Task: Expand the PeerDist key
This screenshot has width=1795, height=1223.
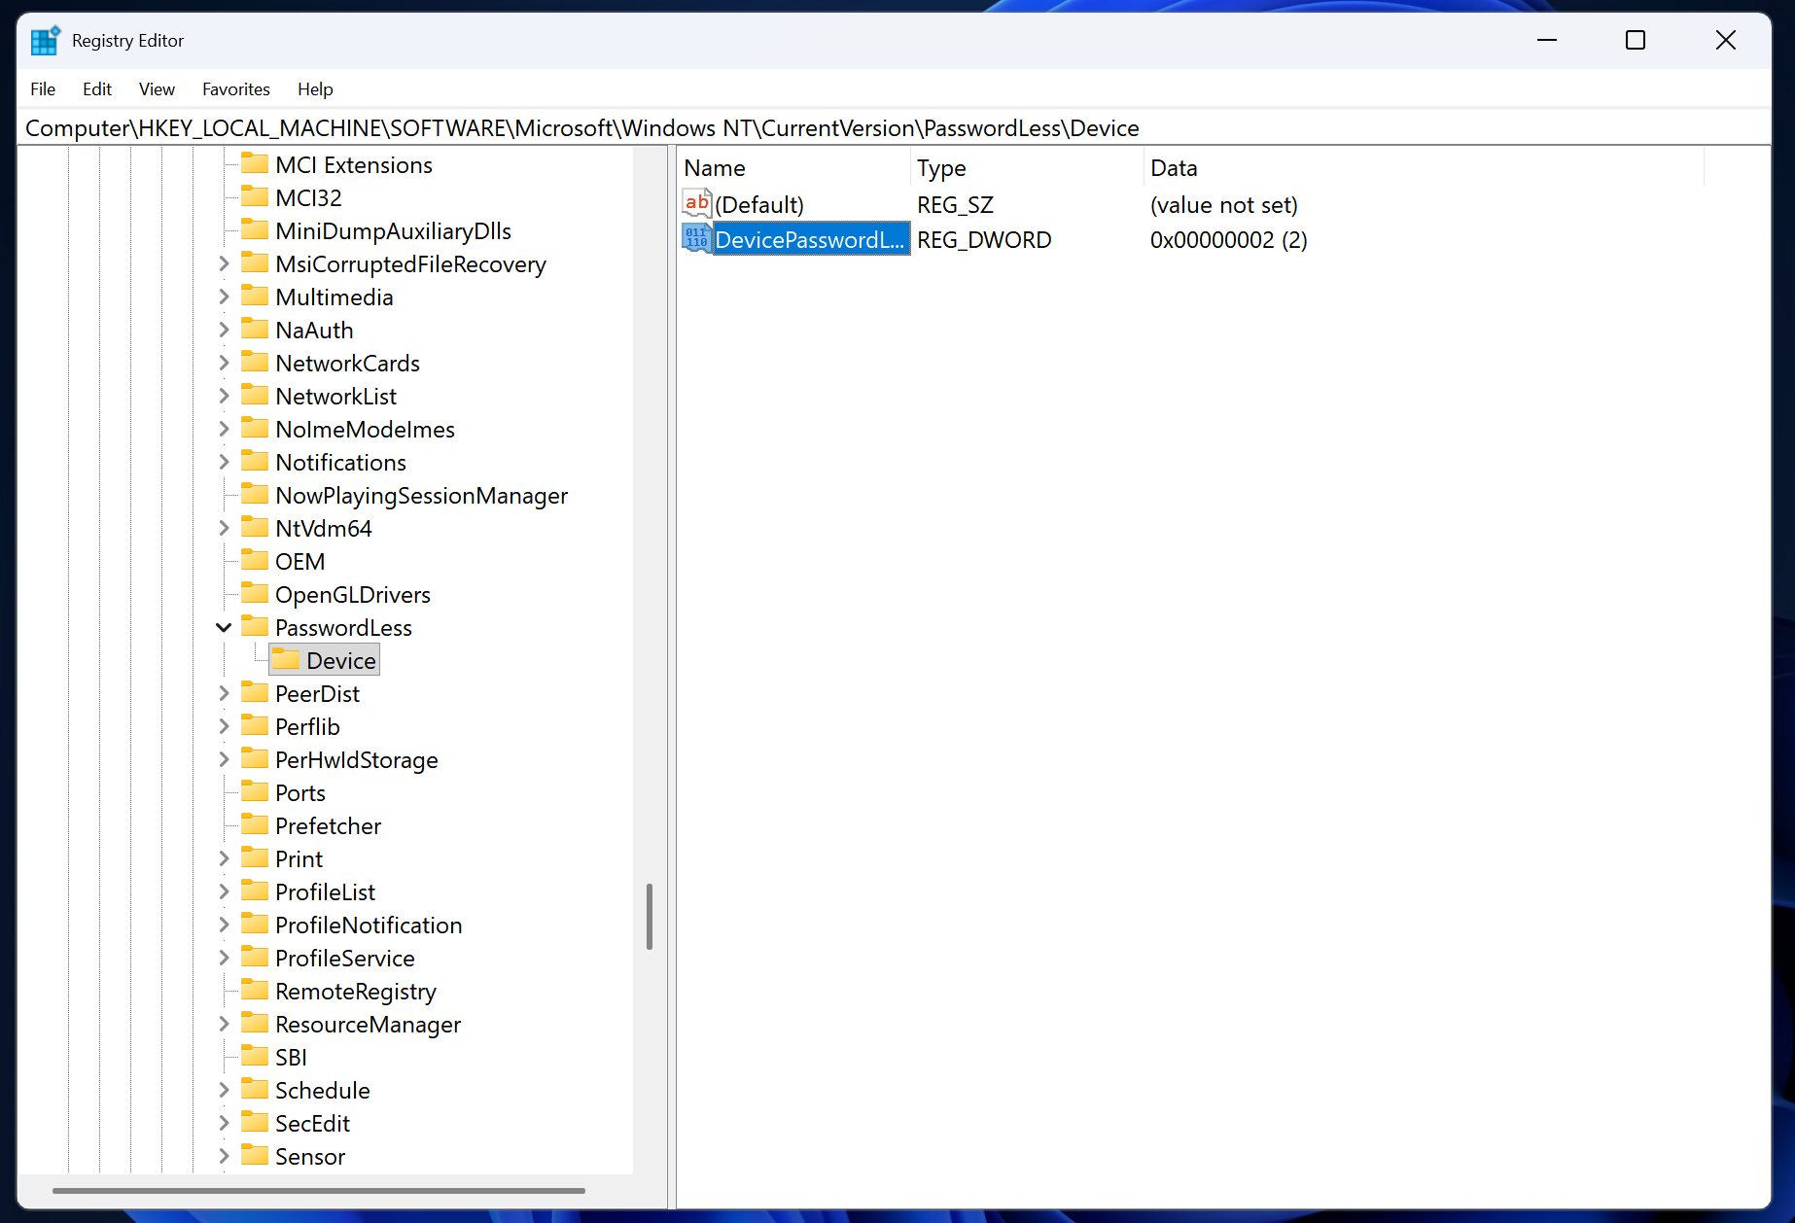Action: click(224, 693)
